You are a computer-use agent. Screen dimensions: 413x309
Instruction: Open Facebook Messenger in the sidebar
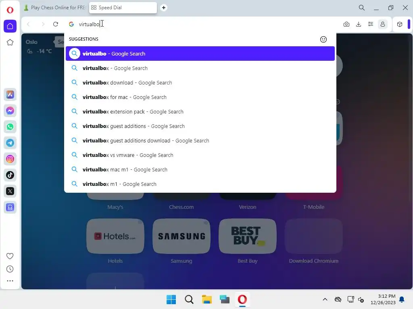tap(10, 111)
